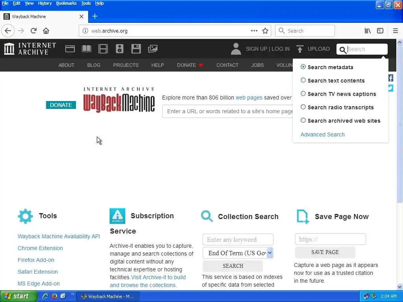Screen dimensions: 403x302
Task: Go to CONTACT in navigation
Action: (x=227, y=65)
